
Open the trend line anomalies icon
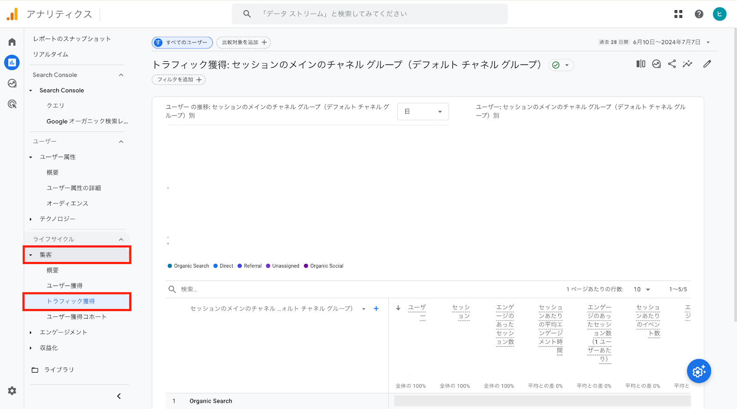coord(687,64)
